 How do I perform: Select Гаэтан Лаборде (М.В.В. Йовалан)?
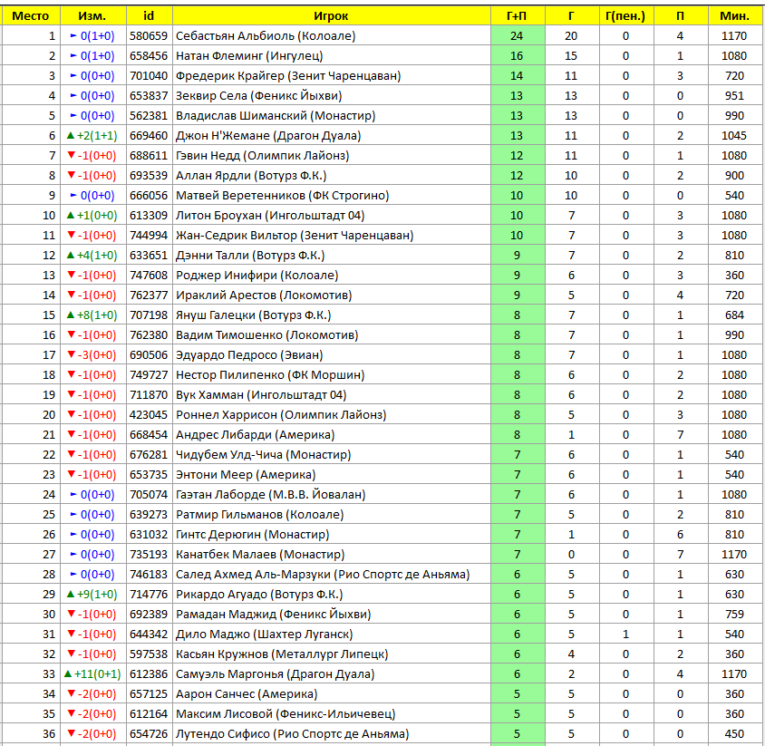click(271, 495)
